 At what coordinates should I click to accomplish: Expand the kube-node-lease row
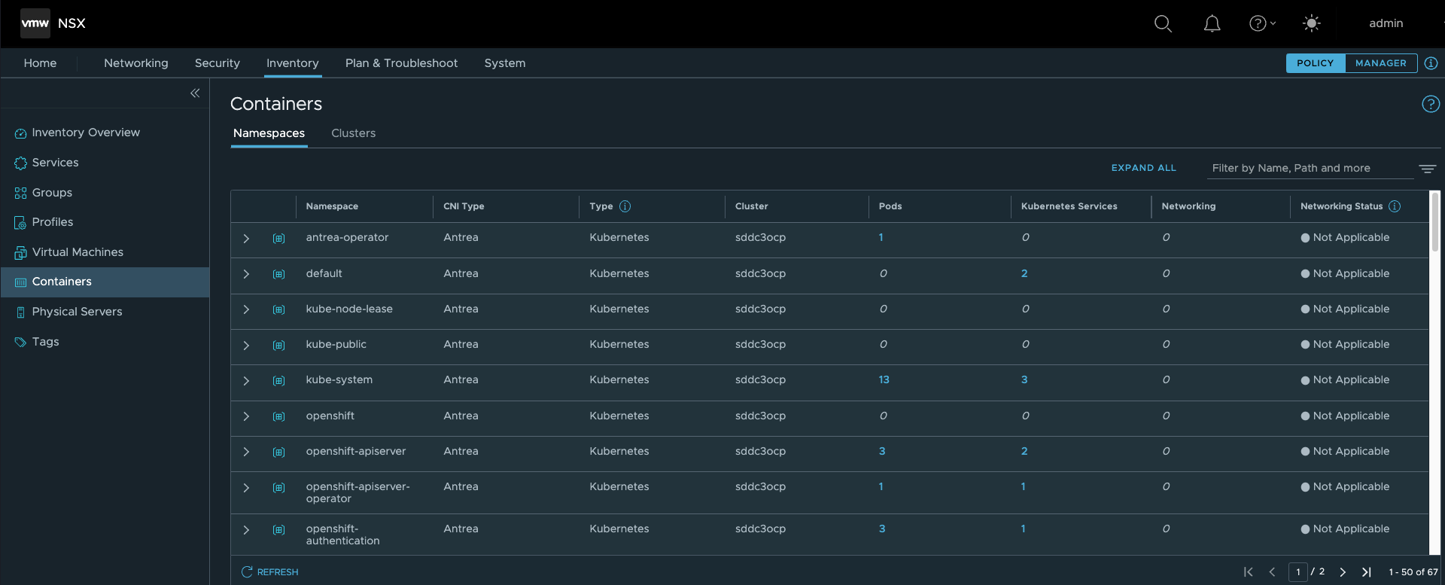coord(246,309)
